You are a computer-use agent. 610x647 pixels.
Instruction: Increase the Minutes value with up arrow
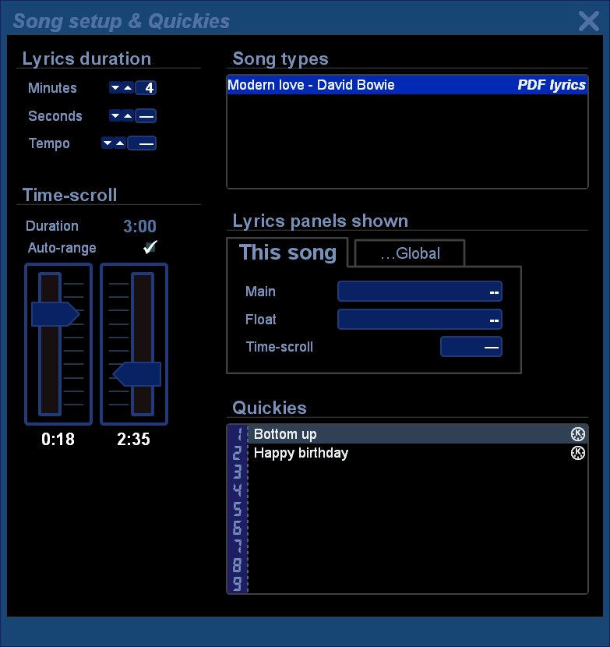[x=128, y=88]
